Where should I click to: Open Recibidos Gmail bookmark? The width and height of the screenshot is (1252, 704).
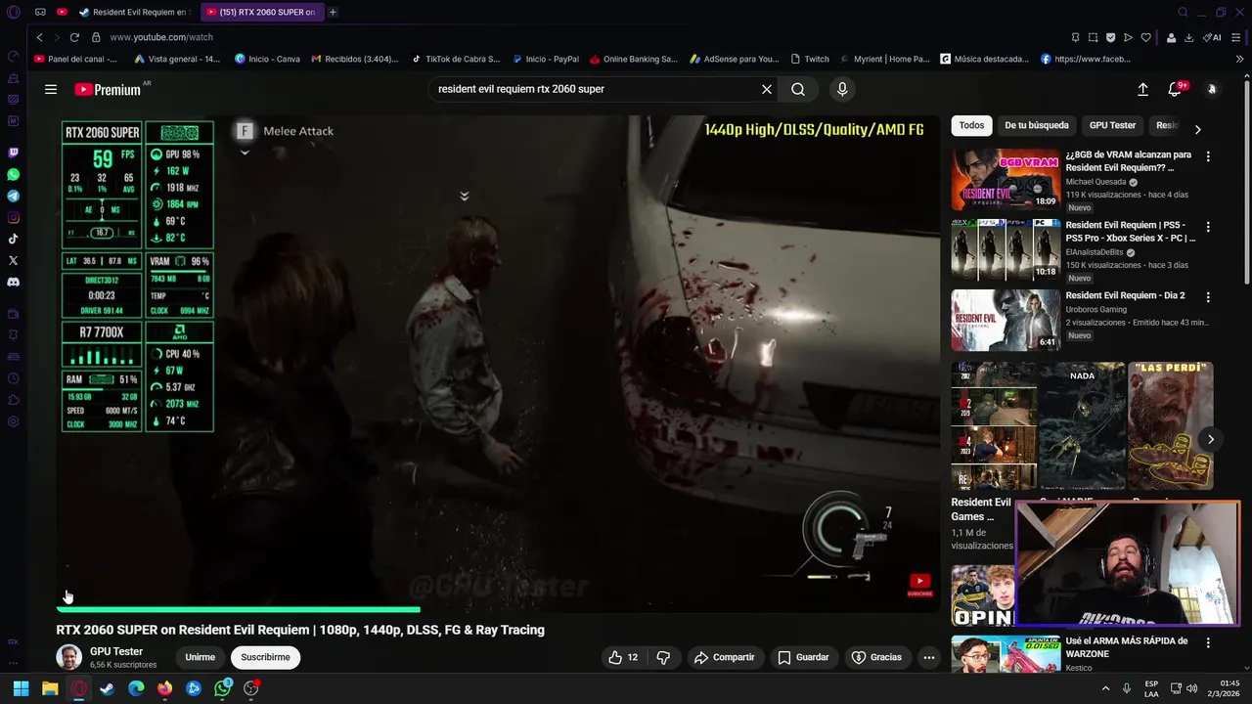[x=355, y=59]
